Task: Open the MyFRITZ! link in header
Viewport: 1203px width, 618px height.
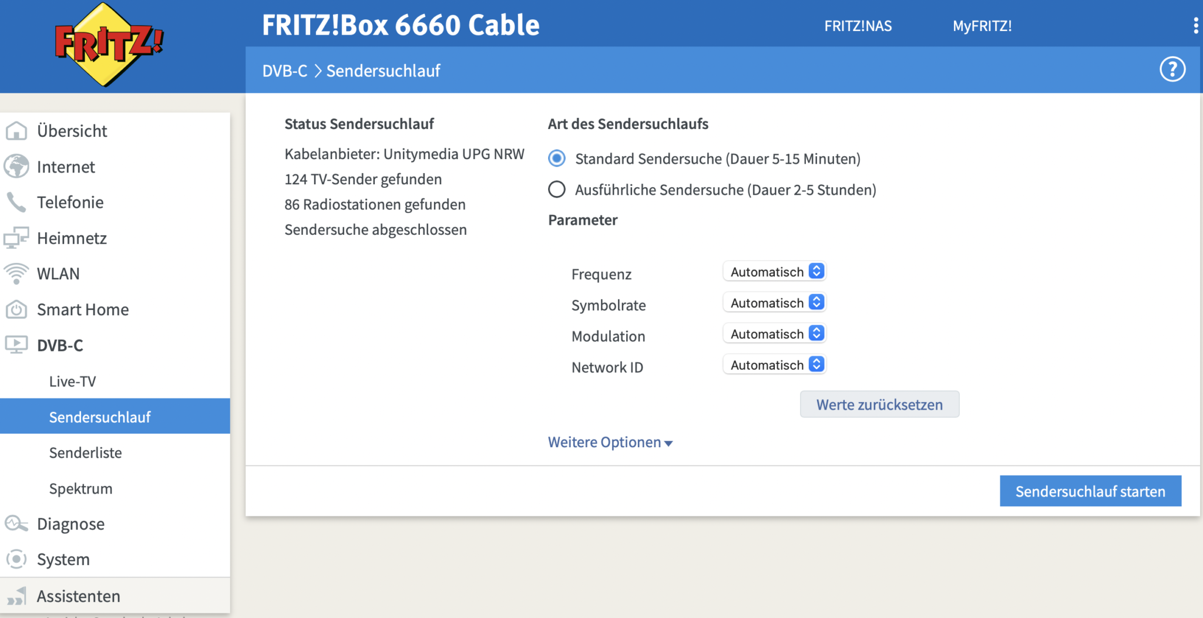Action: tap(982, 26)
